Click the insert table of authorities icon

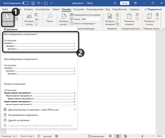click(157, 15)
